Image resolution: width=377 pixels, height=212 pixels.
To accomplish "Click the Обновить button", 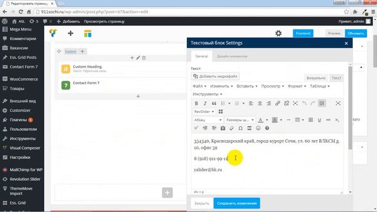I will pos(356,33).
